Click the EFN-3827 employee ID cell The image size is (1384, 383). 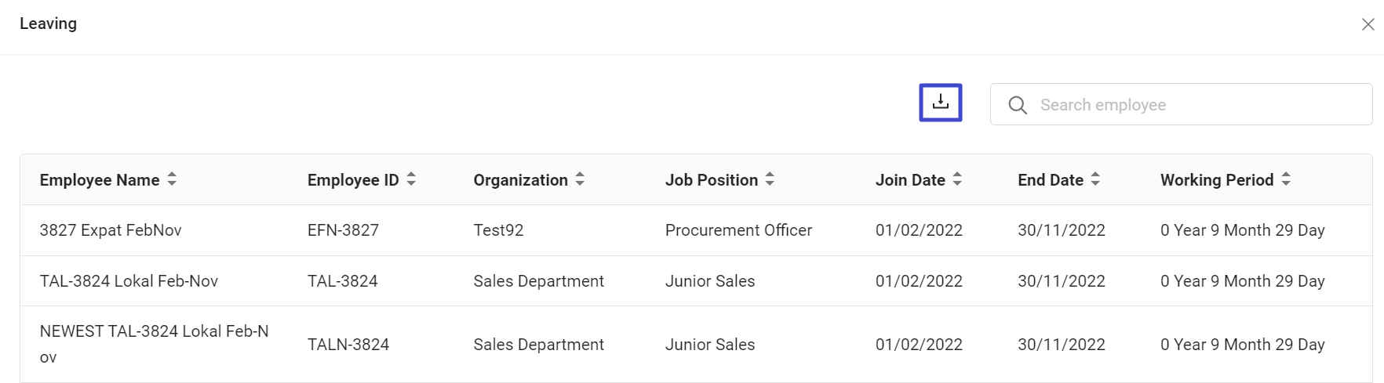(343, 230)
